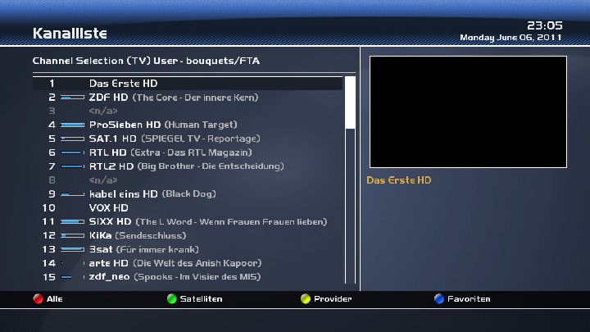Open the Favoriten bouquets label

[469, 299]
